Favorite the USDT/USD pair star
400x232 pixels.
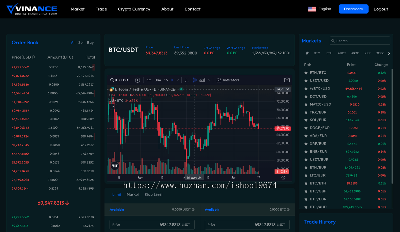(306, 81)
